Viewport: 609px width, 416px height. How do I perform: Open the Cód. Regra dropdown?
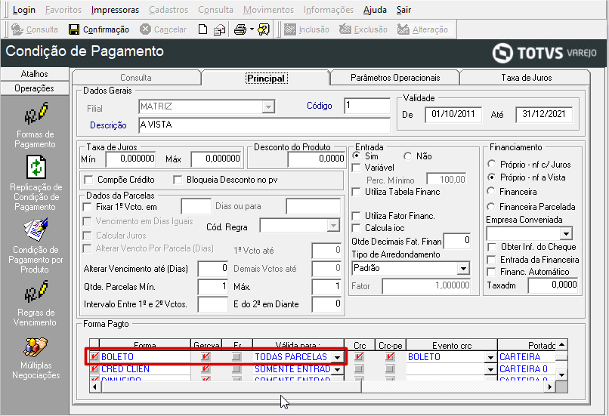[333, 226]
